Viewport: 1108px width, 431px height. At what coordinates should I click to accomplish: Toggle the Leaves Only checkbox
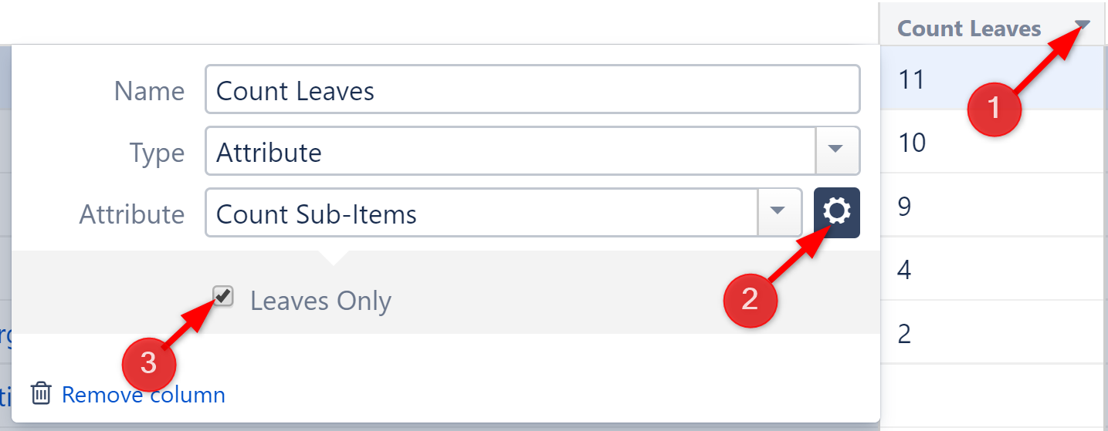click(x=223, y=296)
